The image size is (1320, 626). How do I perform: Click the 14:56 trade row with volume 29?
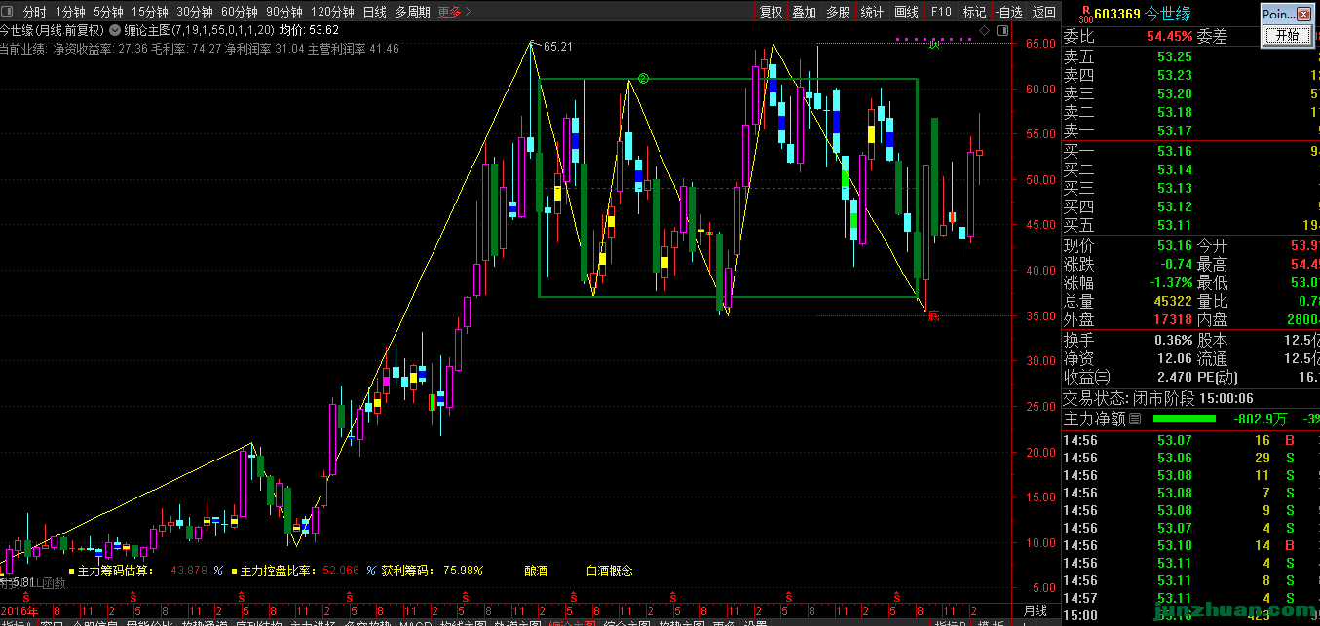pyautogui.click(x=1190, y=458)
